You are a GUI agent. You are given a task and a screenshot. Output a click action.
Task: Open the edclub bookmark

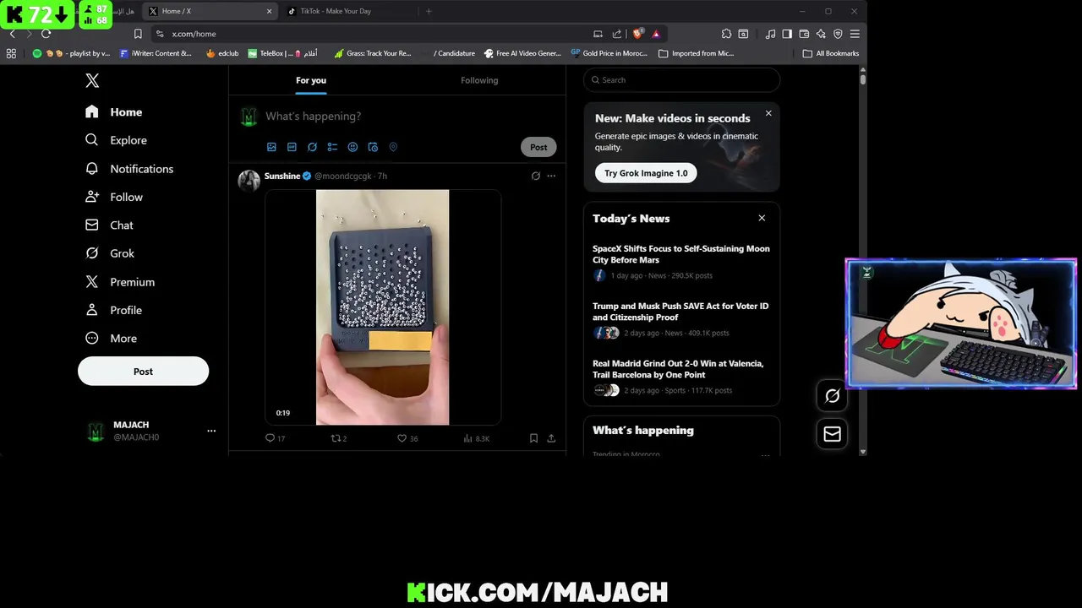[222, 53]
